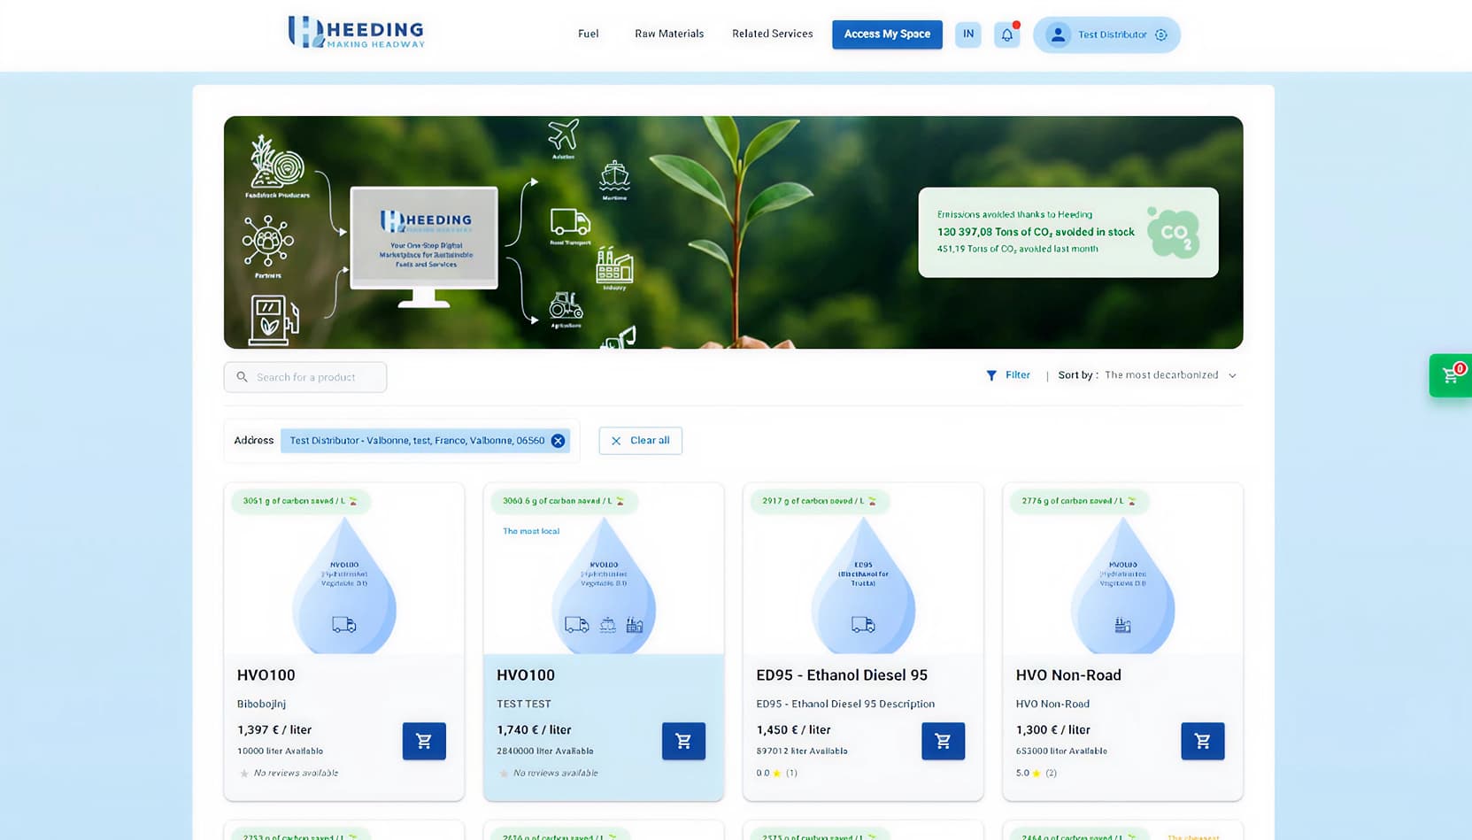Add HVO Non-Road to cart

click(1202, 741)
